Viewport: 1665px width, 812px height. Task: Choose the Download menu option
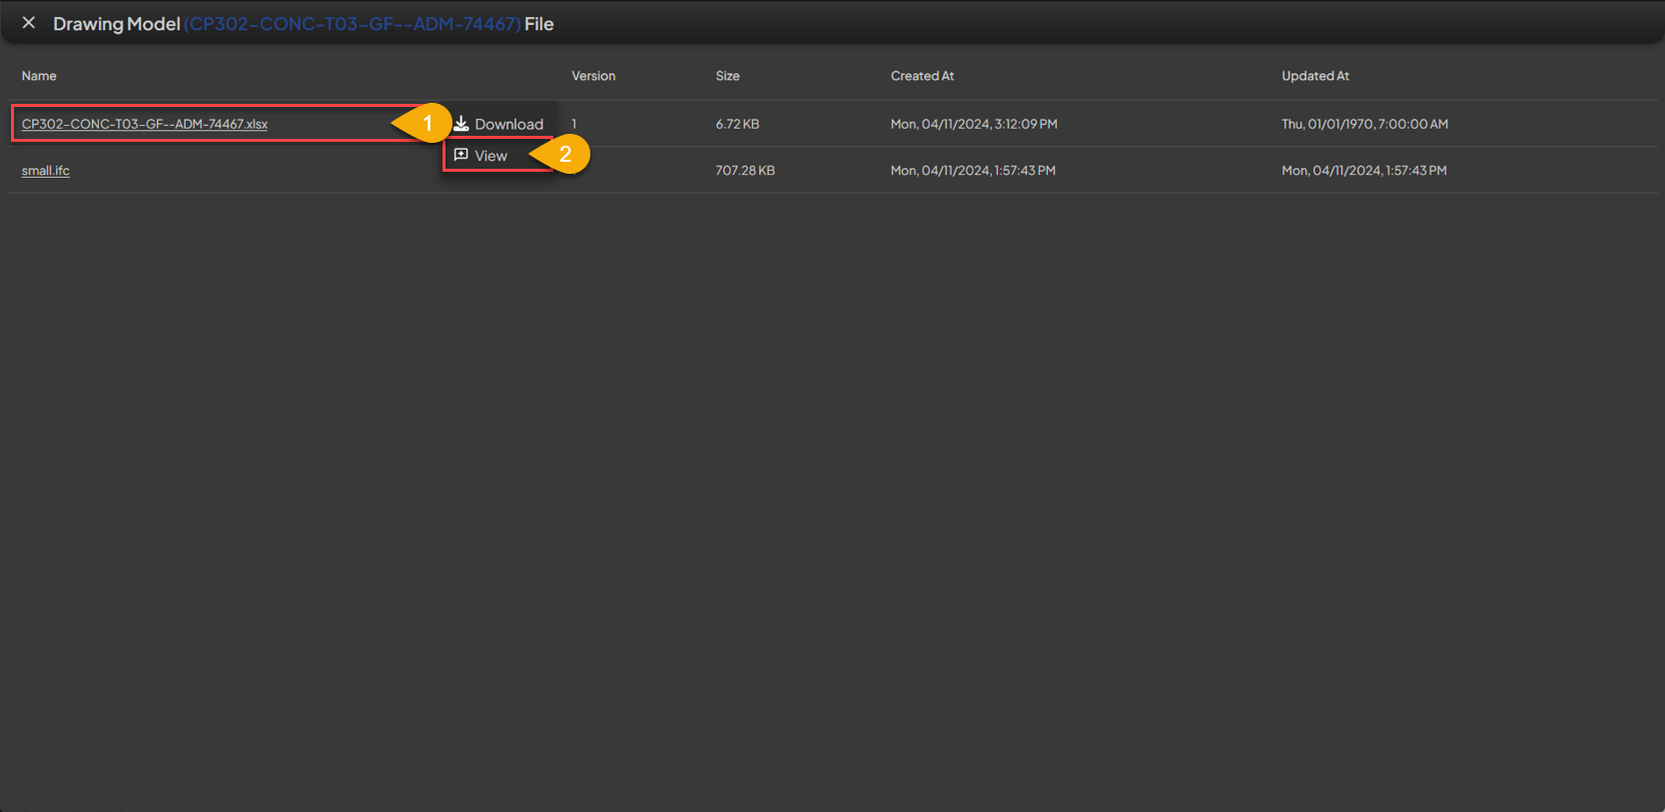click(508, 124)
